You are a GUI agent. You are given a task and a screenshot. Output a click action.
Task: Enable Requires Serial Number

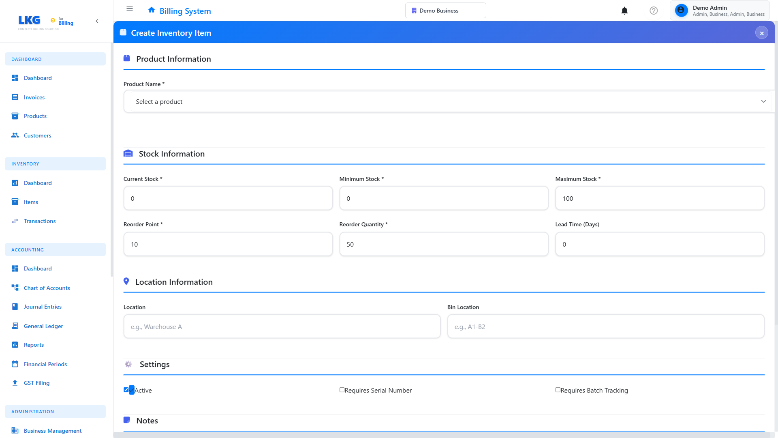point(342,390)
